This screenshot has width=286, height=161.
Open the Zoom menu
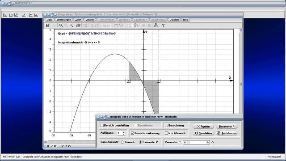coord(78,20)
